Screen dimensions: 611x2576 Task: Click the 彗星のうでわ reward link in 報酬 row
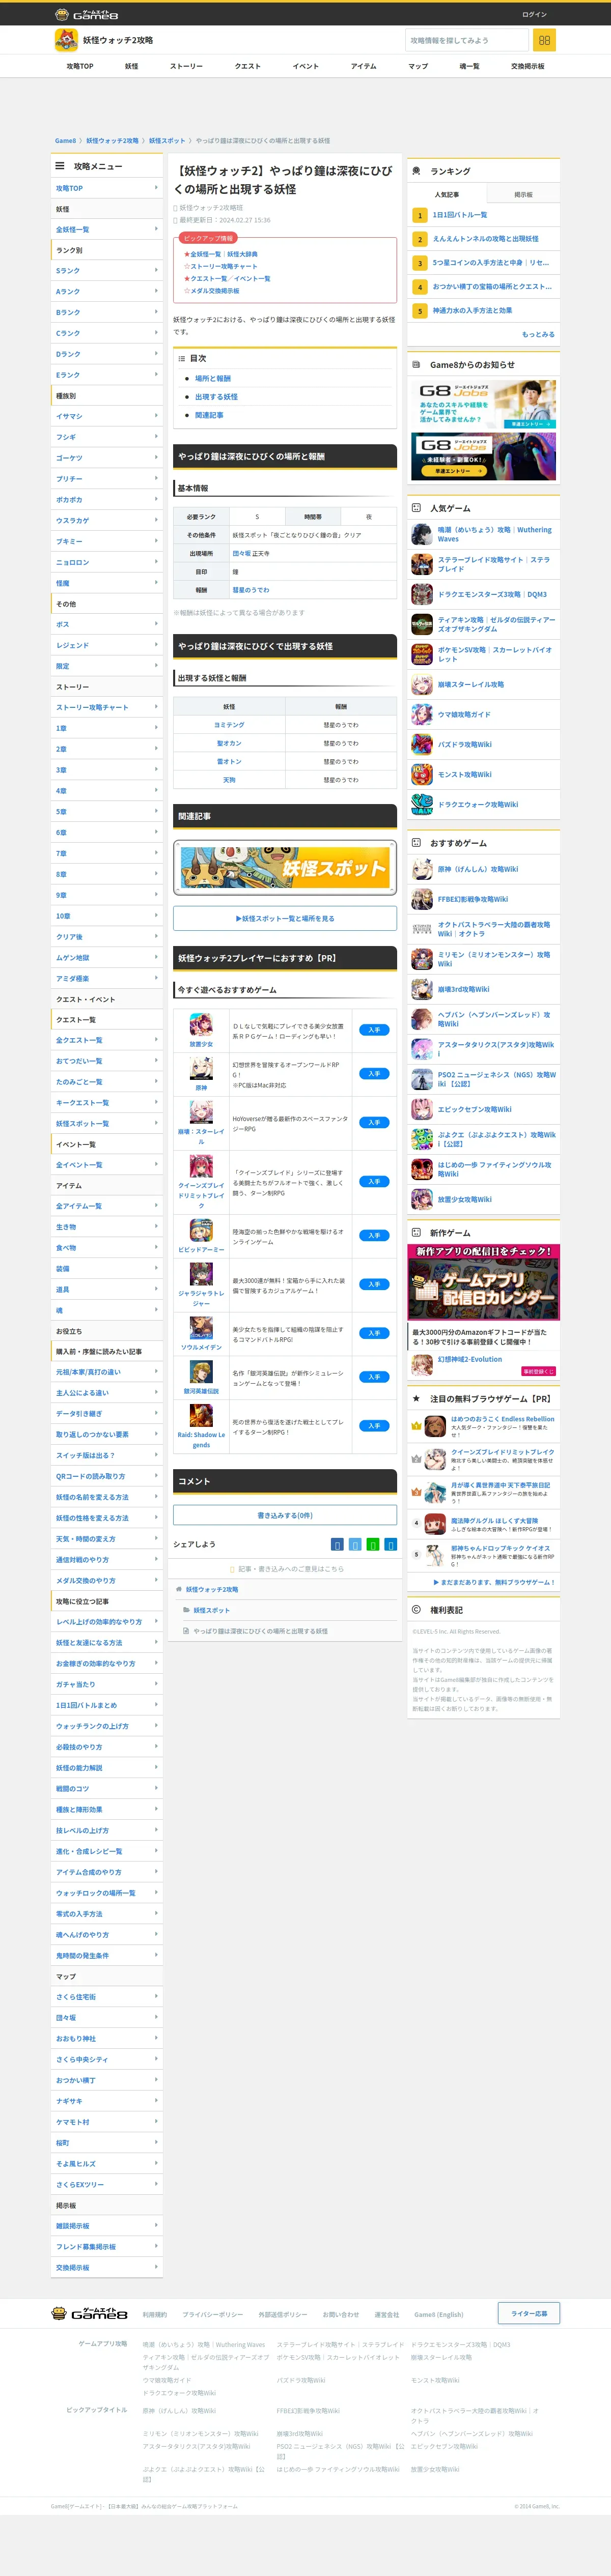pyautogui.click(x=251, y=590)
